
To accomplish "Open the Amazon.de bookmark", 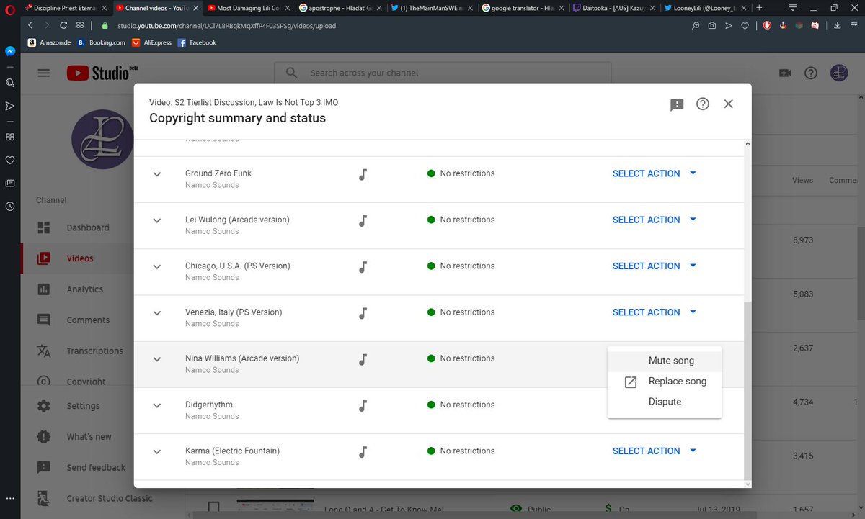I will [49, 42].
